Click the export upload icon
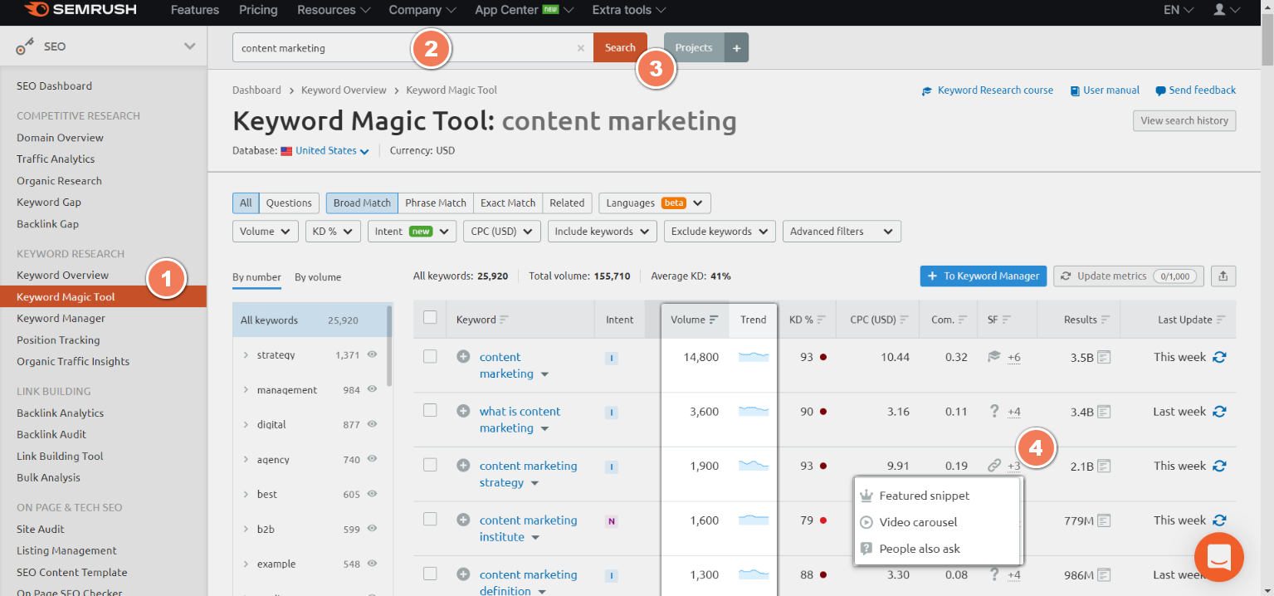The width and height of the screenshot is (1274, 596). (x=1223, y=276)
